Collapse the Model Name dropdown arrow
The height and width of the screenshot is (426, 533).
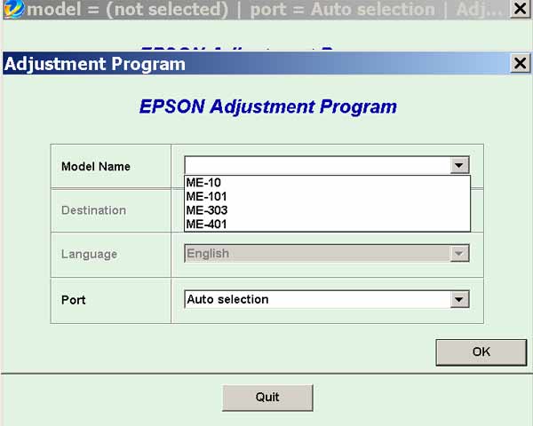click(x=459, y=165)
